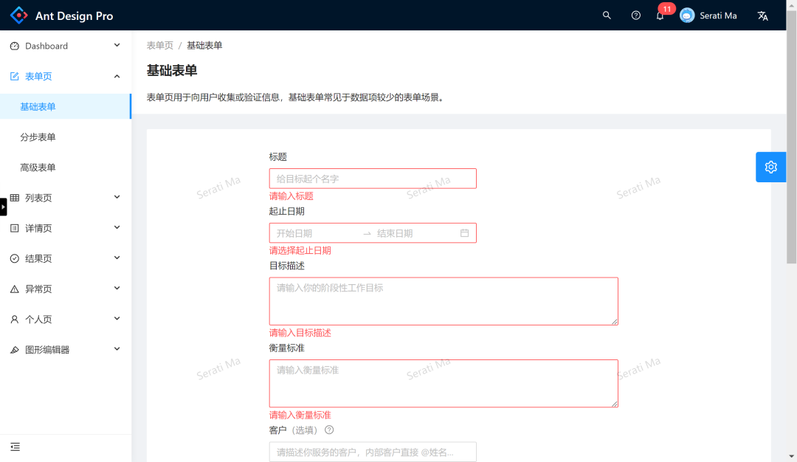The image size is (797, 462).
Task: Click the 衡量标准 textarea
Action: coord(444,384)
